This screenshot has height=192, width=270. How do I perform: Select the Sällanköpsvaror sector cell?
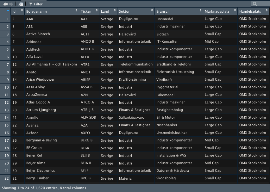(x=136, y=117)
